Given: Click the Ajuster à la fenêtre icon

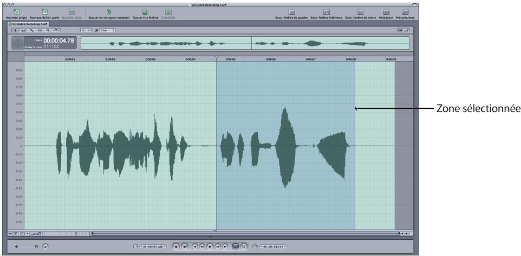Looking at the screenshot, I should coord(145,12).
